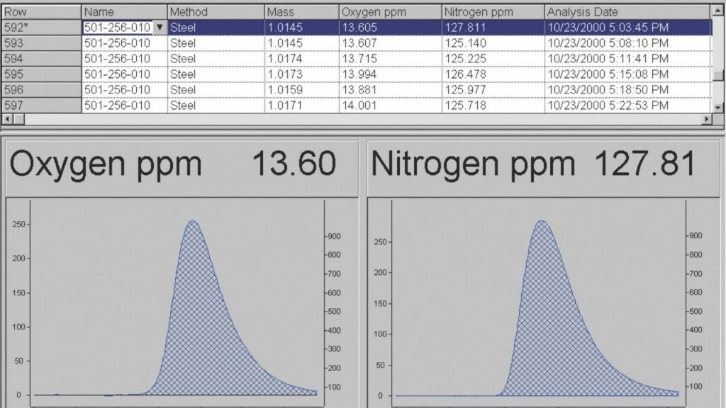Click Name cell 501-256-010 in row 595
Viewport: 726px width, 408px height.
click(x=124, y=74)
